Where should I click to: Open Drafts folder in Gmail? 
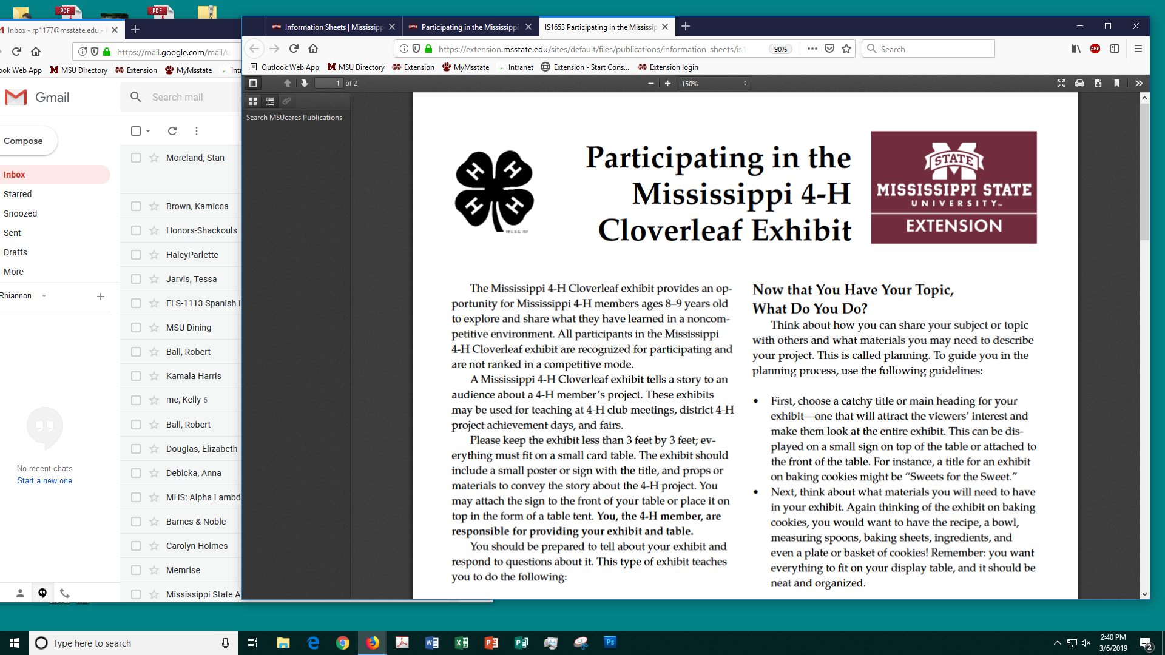point(15,252)
